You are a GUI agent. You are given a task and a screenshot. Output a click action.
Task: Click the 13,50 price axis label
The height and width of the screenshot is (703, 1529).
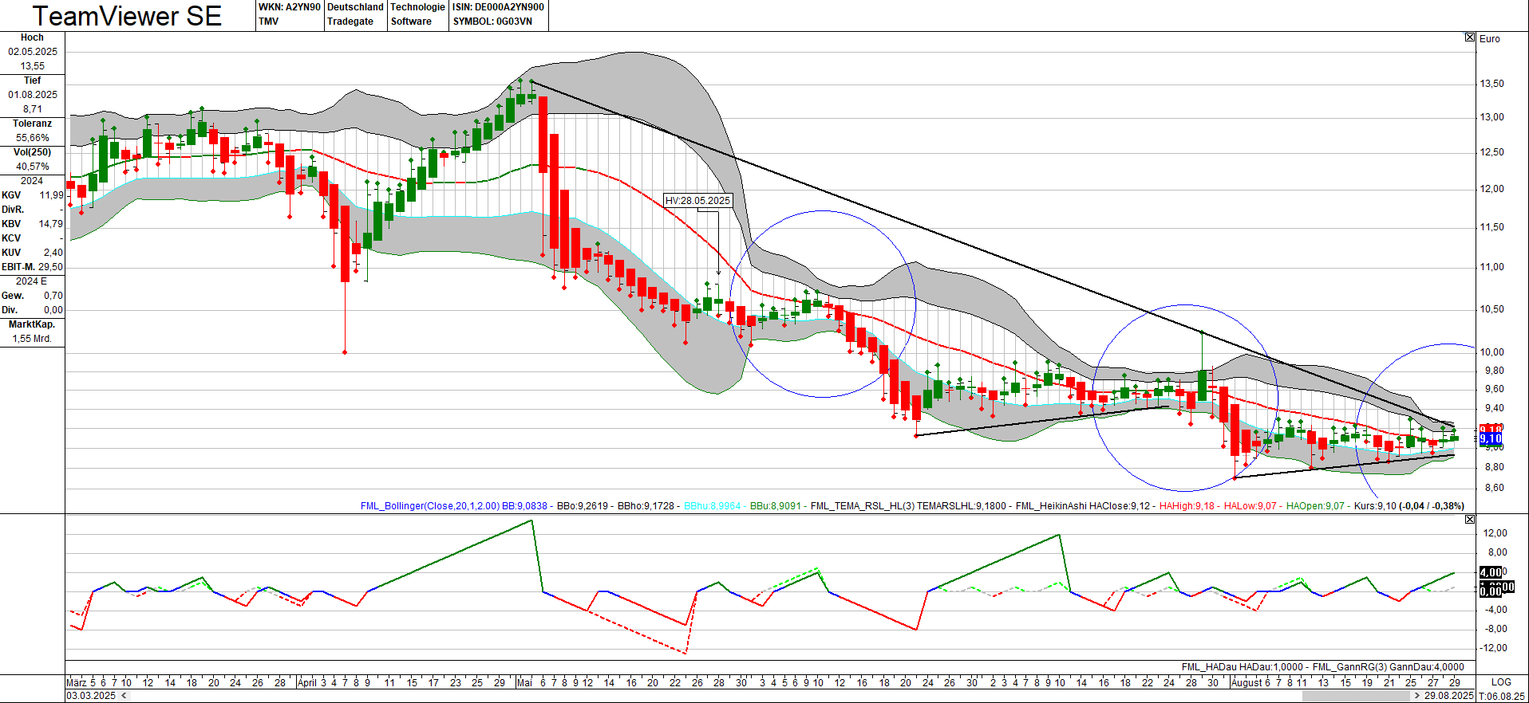(1492, 84)
